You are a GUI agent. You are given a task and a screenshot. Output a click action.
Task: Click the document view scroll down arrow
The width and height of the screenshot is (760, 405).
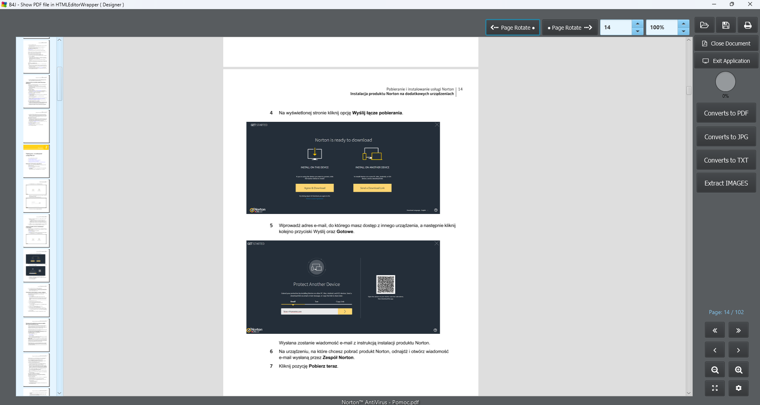coord(689,393)
